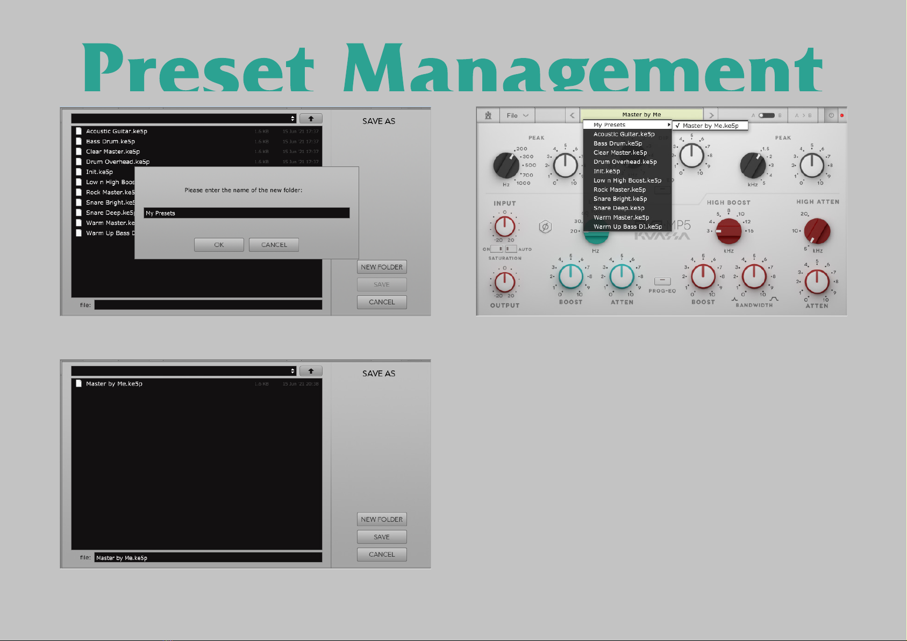Choose Warm Master.ke5p from the preset menu
907x641 pixels.
pyautogui.click(x=627, y=217)
